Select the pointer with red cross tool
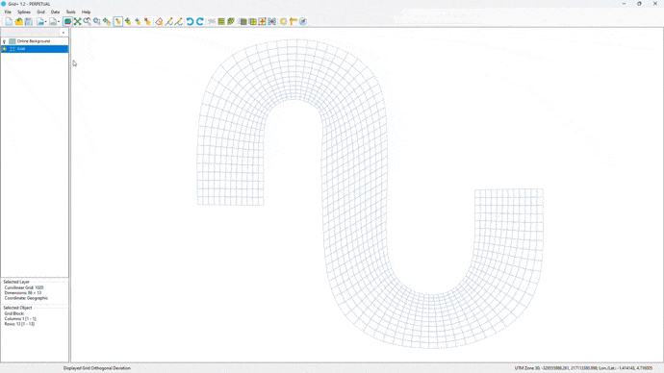This screenshot has height=373, width=664. pos(147,21)
